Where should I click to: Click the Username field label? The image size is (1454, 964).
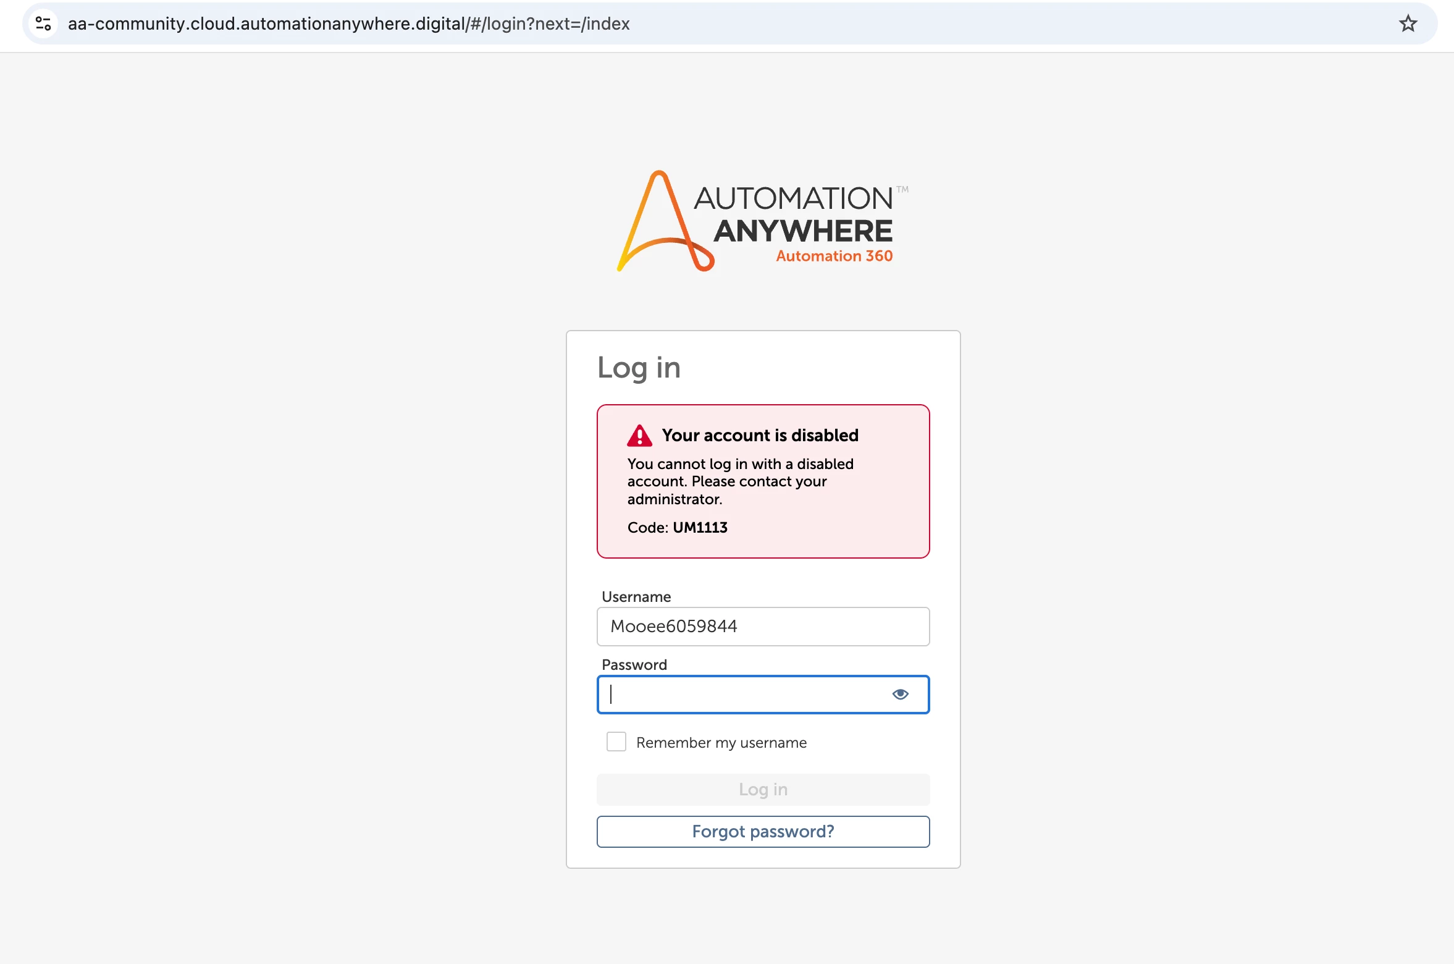636,597
